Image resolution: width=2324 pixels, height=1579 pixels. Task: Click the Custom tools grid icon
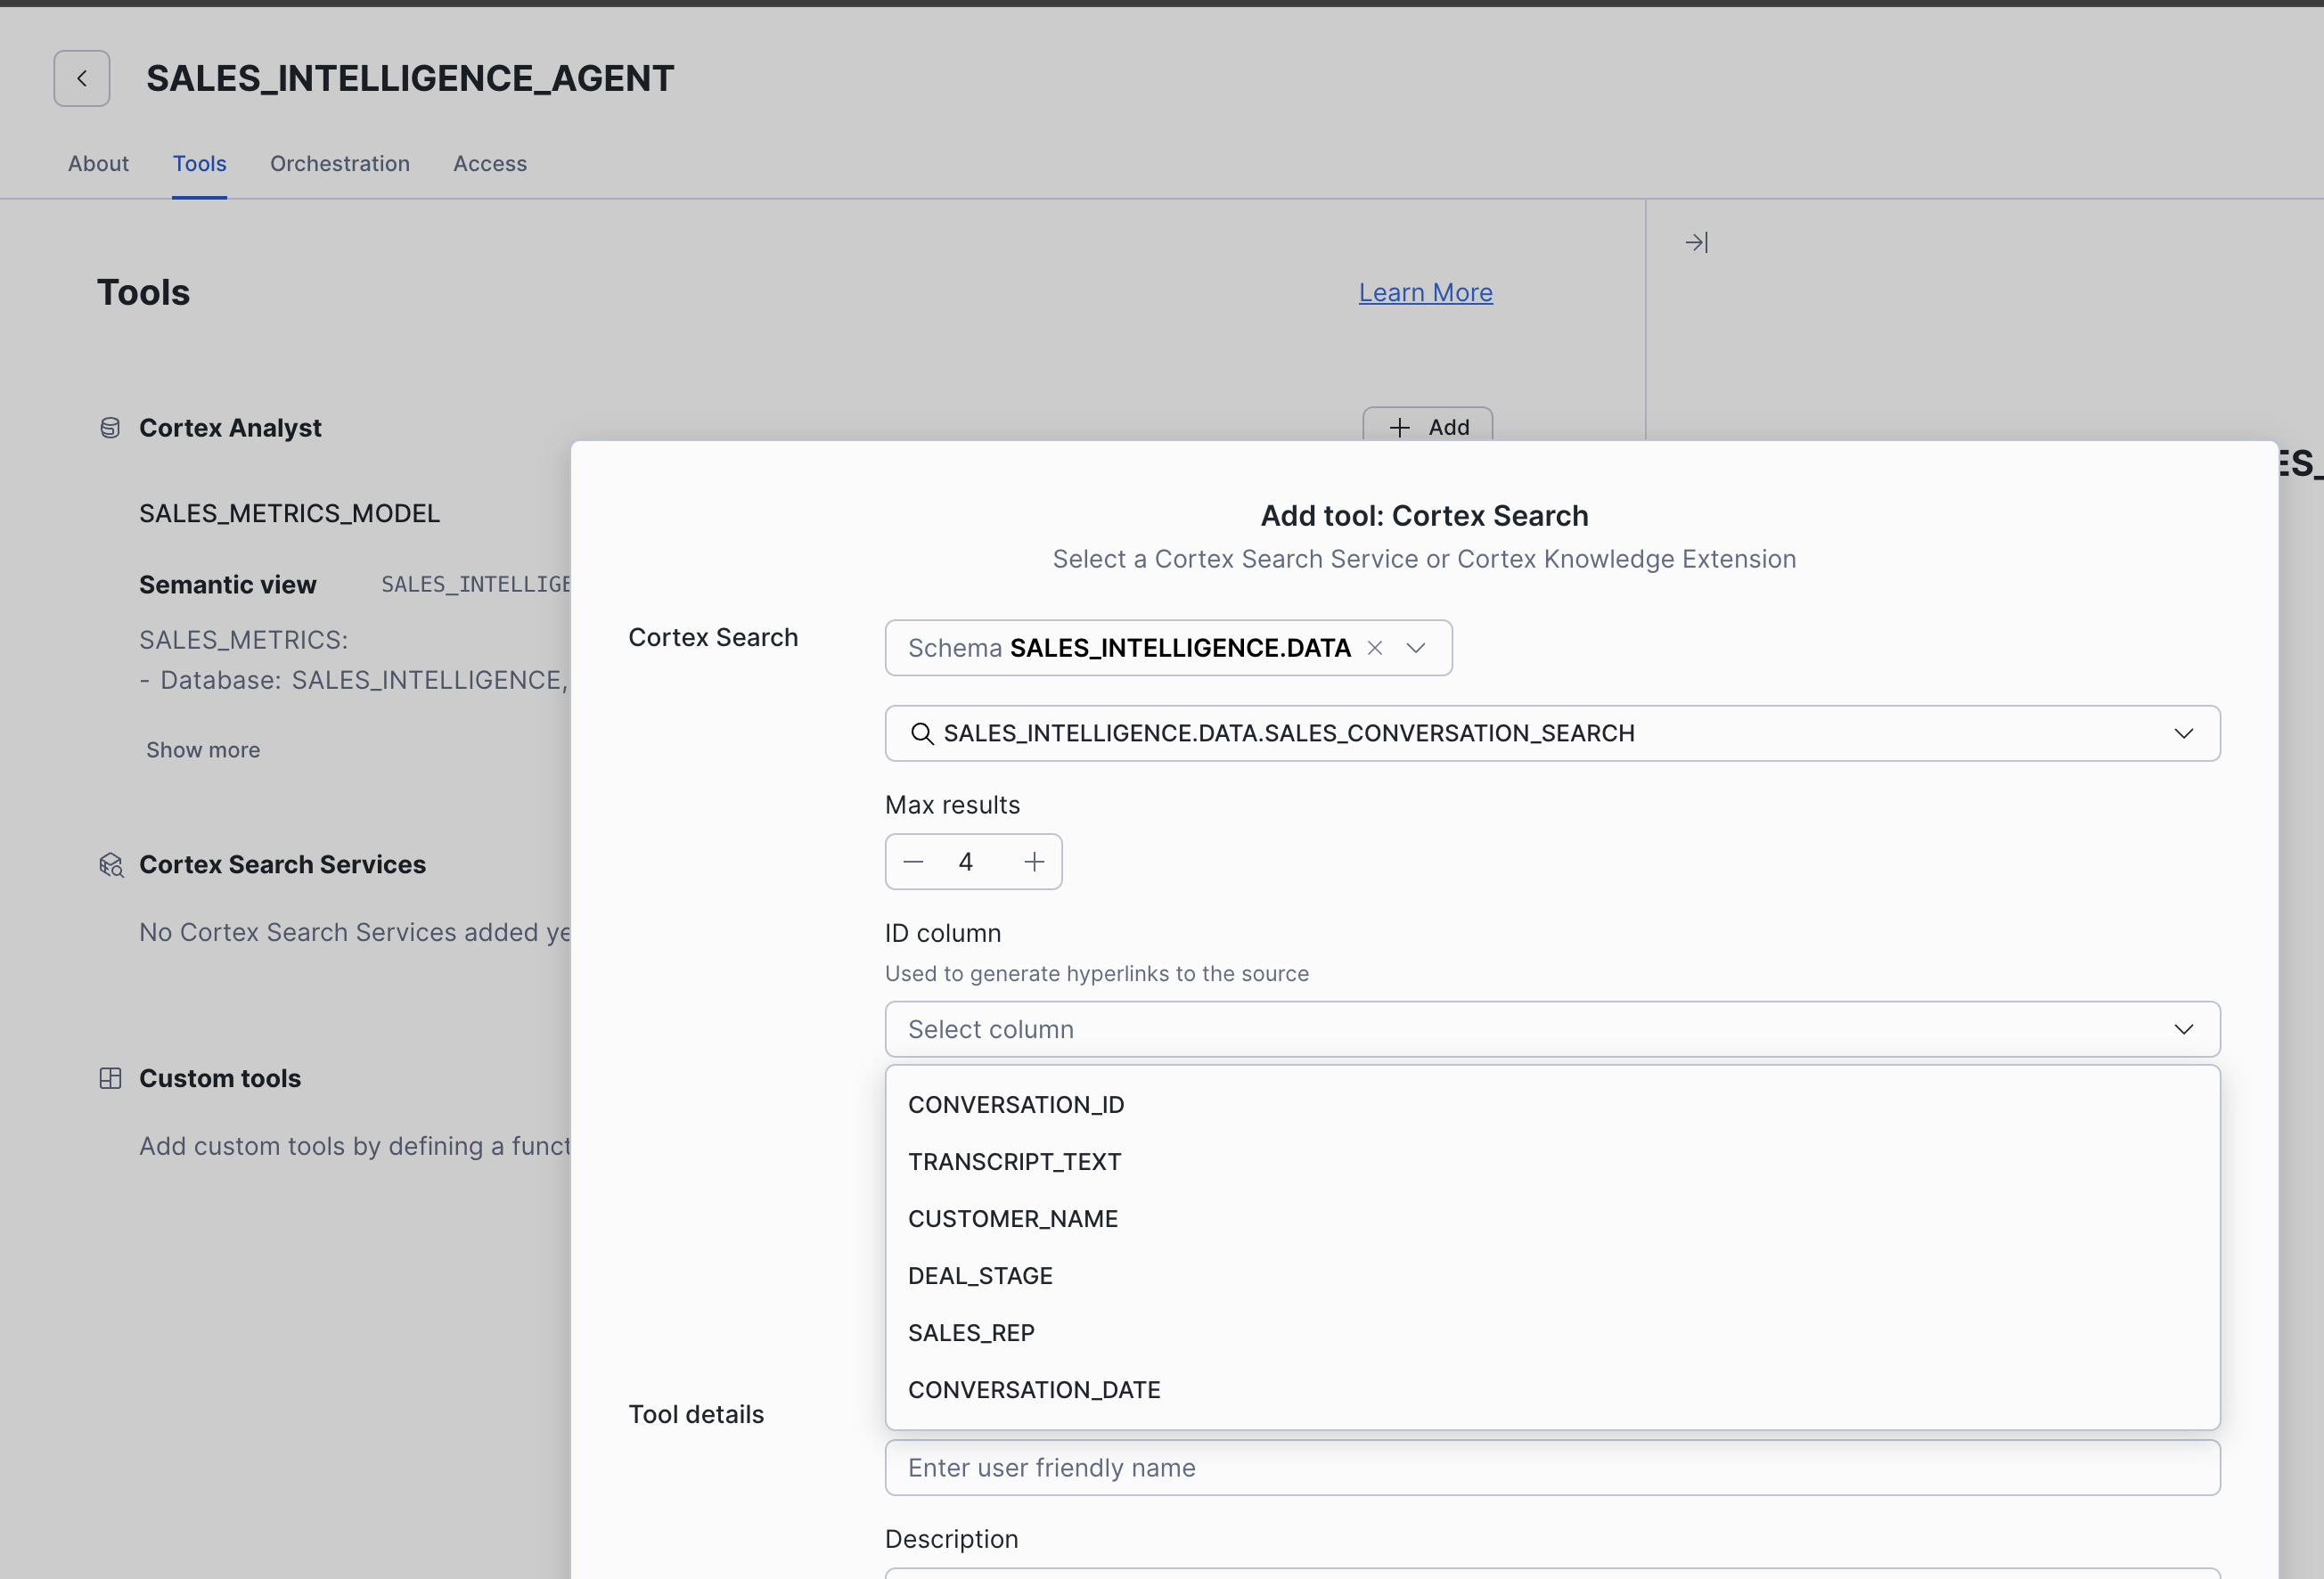point(110,1078)
